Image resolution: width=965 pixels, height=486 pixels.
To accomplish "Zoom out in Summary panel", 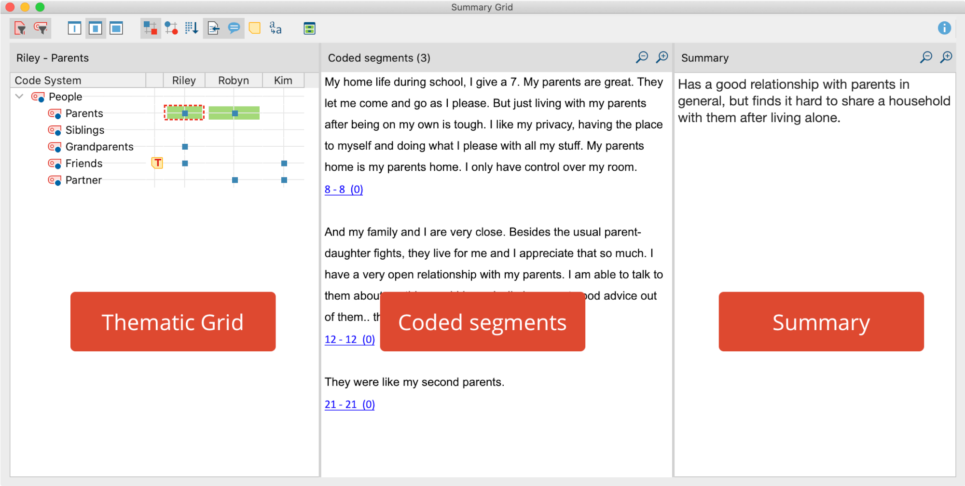I will [926, 57].
